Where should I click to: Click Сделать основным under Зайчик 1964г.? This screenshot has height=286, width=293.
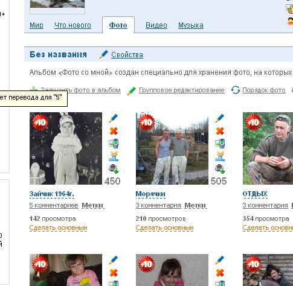click(x=58, y=228)
